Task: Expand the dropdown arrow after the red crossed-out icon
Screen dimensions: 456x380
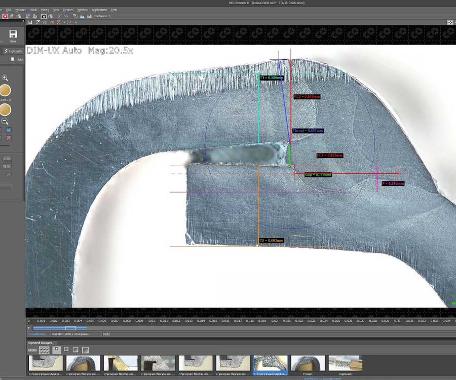Action: (64, 22)
